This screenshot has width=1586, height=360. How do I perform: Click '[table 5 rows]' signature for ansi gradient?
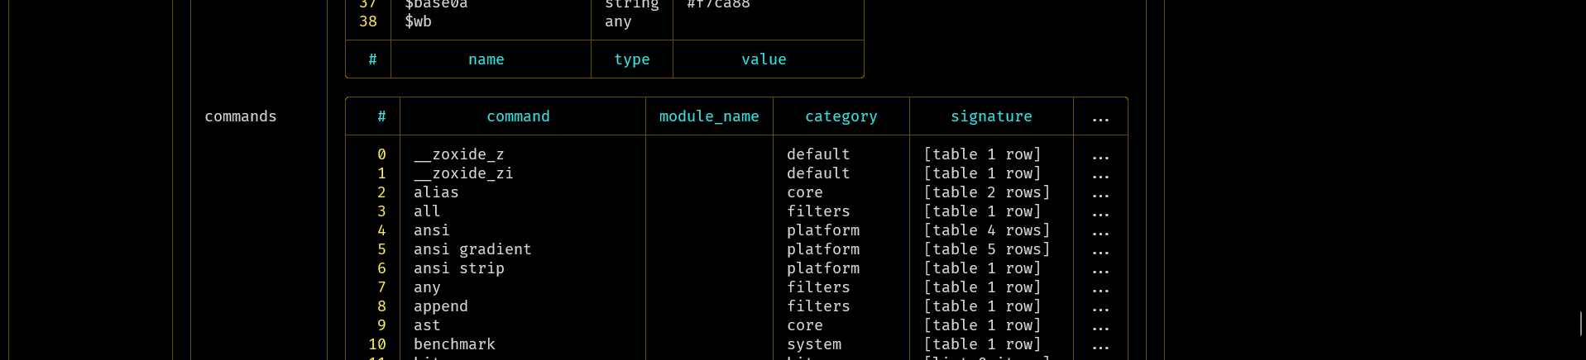coord(987,249)
